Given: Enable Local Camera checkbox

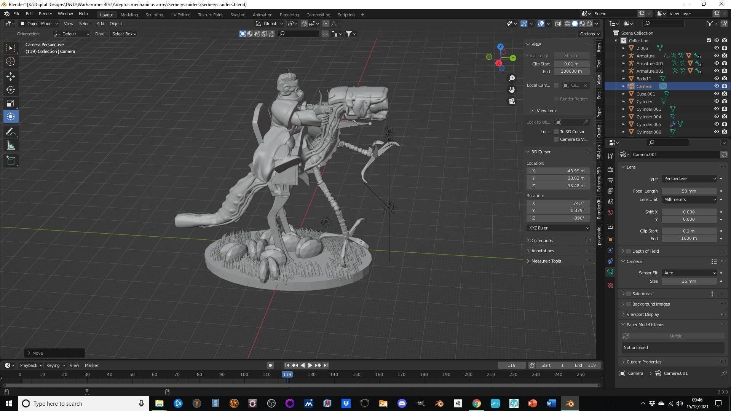Looking at the screenshot, I should tap(556, 85).
